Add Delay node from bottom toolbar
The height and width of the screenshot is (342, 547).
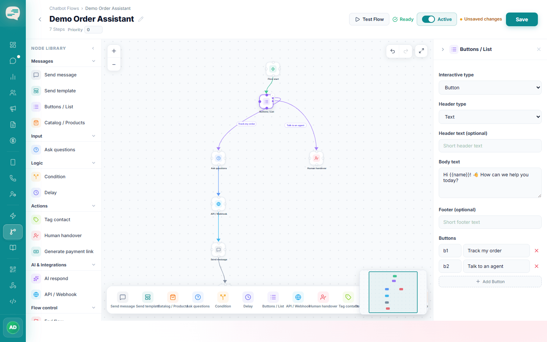click(x=248, y=300)
